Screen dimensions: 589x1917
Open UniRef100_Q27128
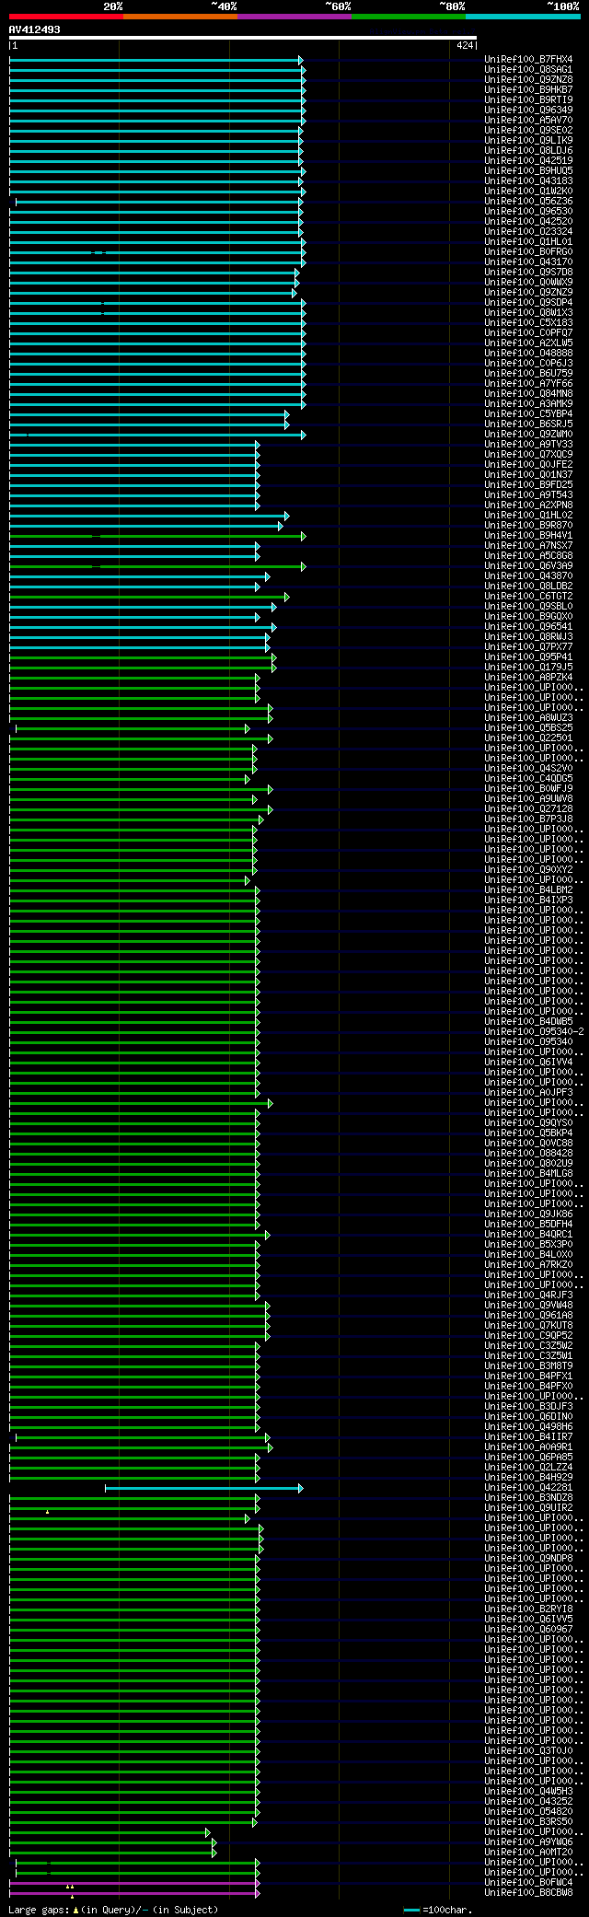(528, 808)
